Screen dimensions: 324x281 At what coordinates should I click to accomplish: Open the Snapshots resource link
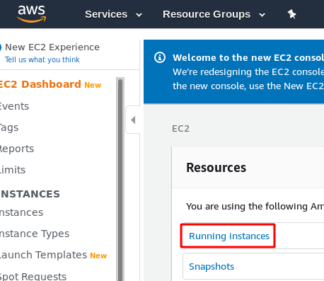(x=212, y=267)
